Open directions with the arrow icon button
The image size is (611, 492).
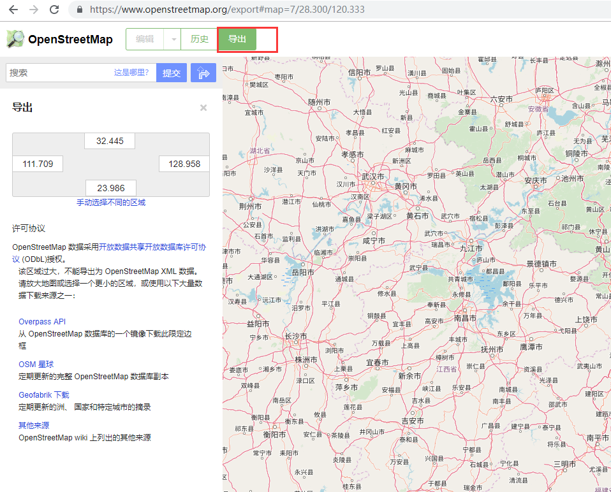(x=203, y=73)
